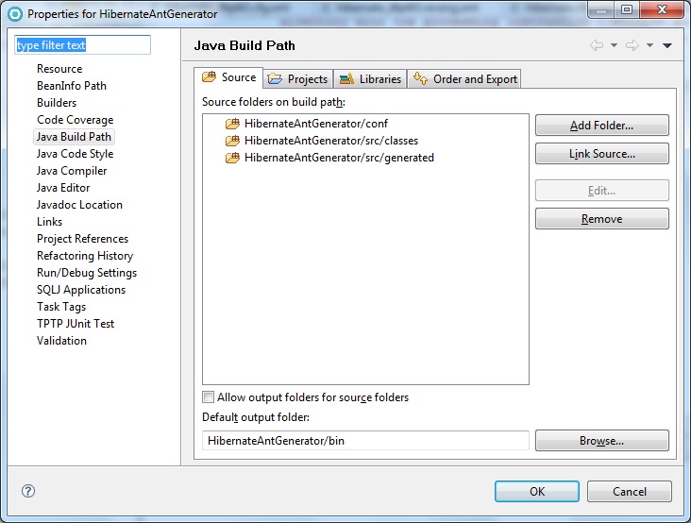This screenshot has width=691, height=523.
Task: Switch to the Libraries tab
Action: coord(370,79)
